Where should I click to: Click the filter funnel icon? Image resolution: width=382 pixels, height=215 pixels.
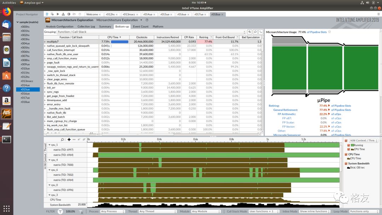point(60,211)
